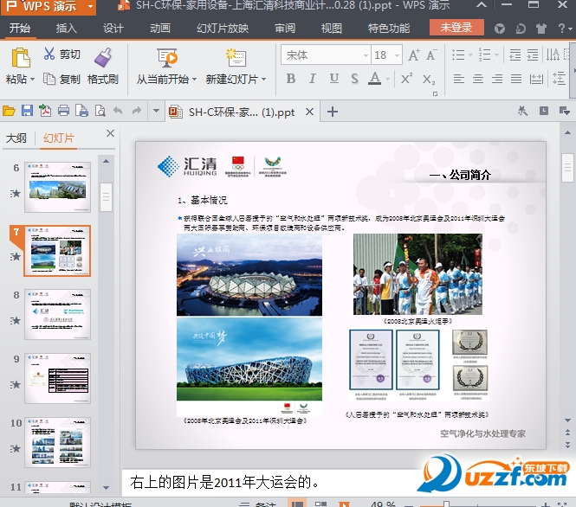Open the 插入 ribbon tab
This screenshot has width=576, height=507.
pos(67,29)
